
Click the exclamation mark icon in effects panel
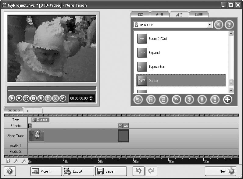[x=215, y=100]
